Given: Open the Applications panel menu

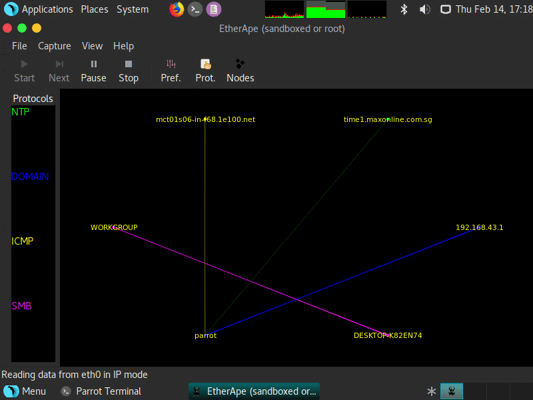Looking at the screenshot, I should click(x=39, y=9).
